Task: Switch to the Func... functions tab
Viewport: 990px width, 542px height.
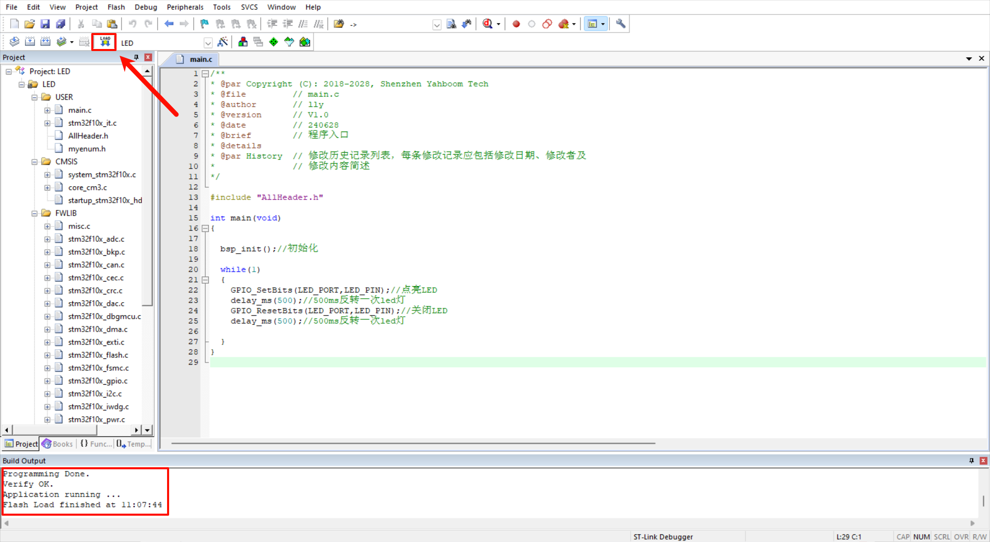Action: point(96,444)
